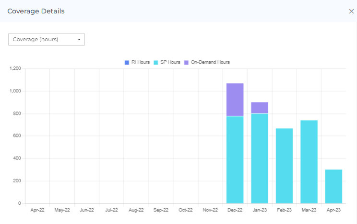Click the Coverage Details title
This screenshot has width=357, height=224.
(36, 11)
